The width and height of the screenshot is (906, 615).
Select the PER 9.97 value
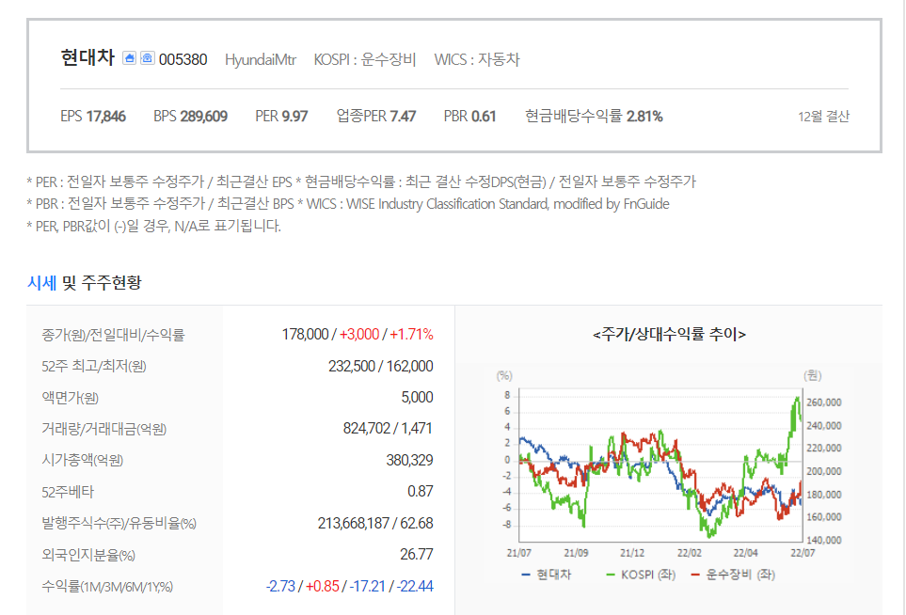(x=281, y=116)
